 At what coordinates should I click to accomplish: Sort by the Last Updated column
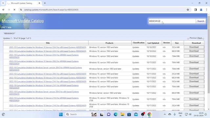click(x=153, y=43)
